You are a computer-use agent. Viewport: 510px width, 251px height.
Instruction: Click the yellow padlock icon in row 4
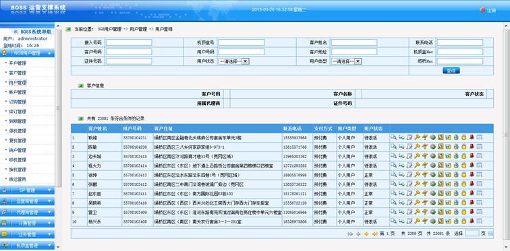click(x=464, y=166)
